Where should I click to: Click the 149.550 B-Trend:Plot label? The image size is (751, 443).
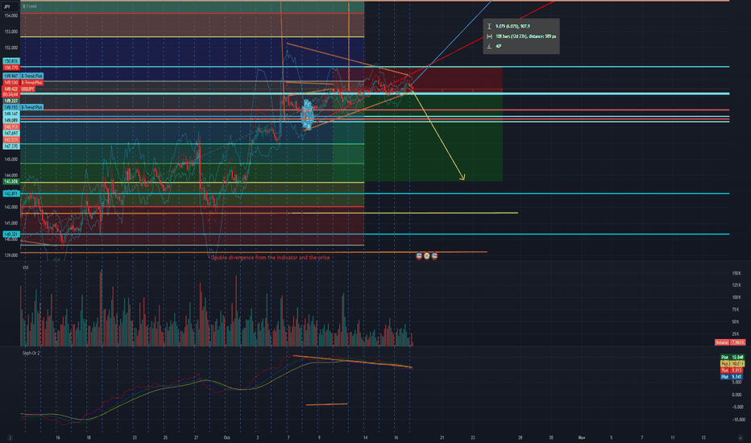pyautogui.click(x=23, y=83)
